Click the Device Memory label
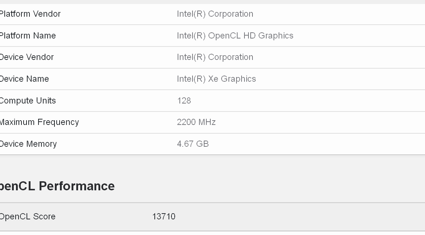Viewport: 425px width, 235px height. [28, 144]
